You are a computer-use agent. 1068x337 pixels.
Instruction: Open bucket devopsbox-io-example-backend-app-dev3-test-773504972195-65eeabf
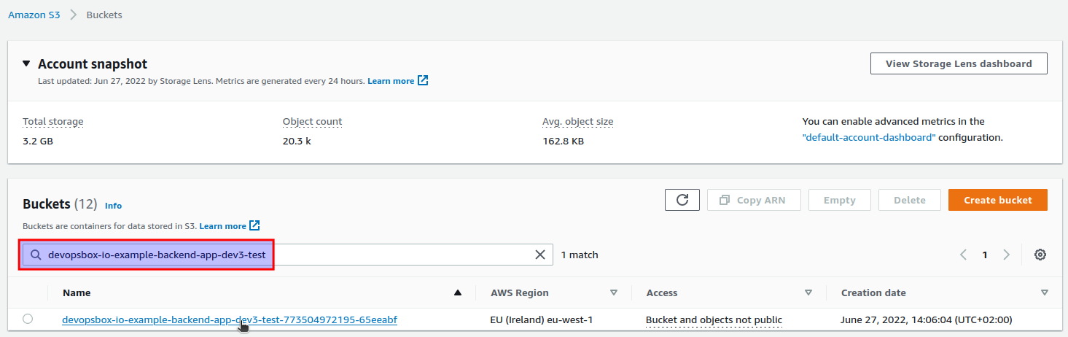[230, 319]
